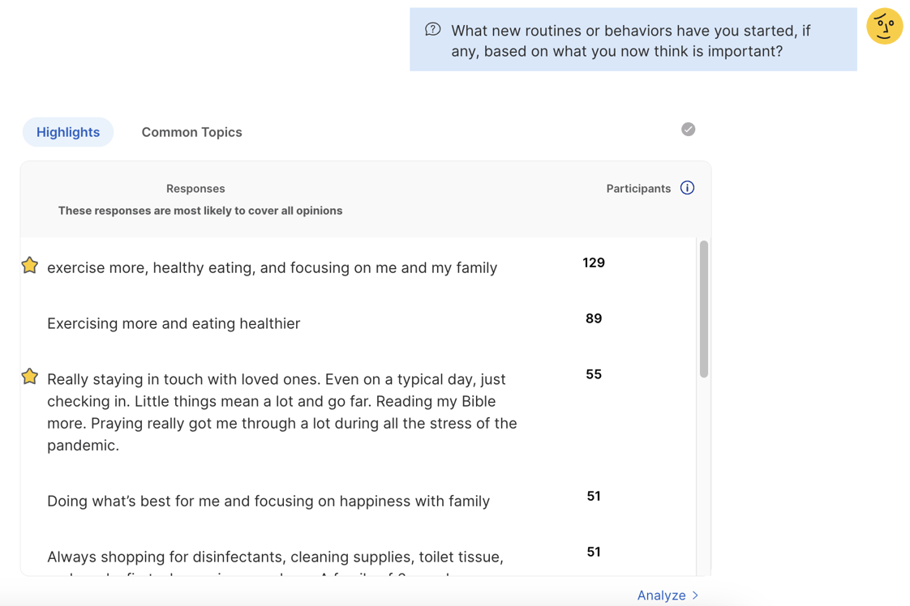
Task: Select the "Always shopping for disinfectants" response
Action: [275, 557]
